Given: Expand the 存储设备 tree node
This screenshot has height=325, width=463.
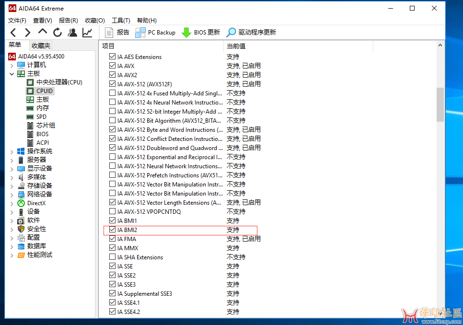Looking at the screenshot, I should 12,186.
